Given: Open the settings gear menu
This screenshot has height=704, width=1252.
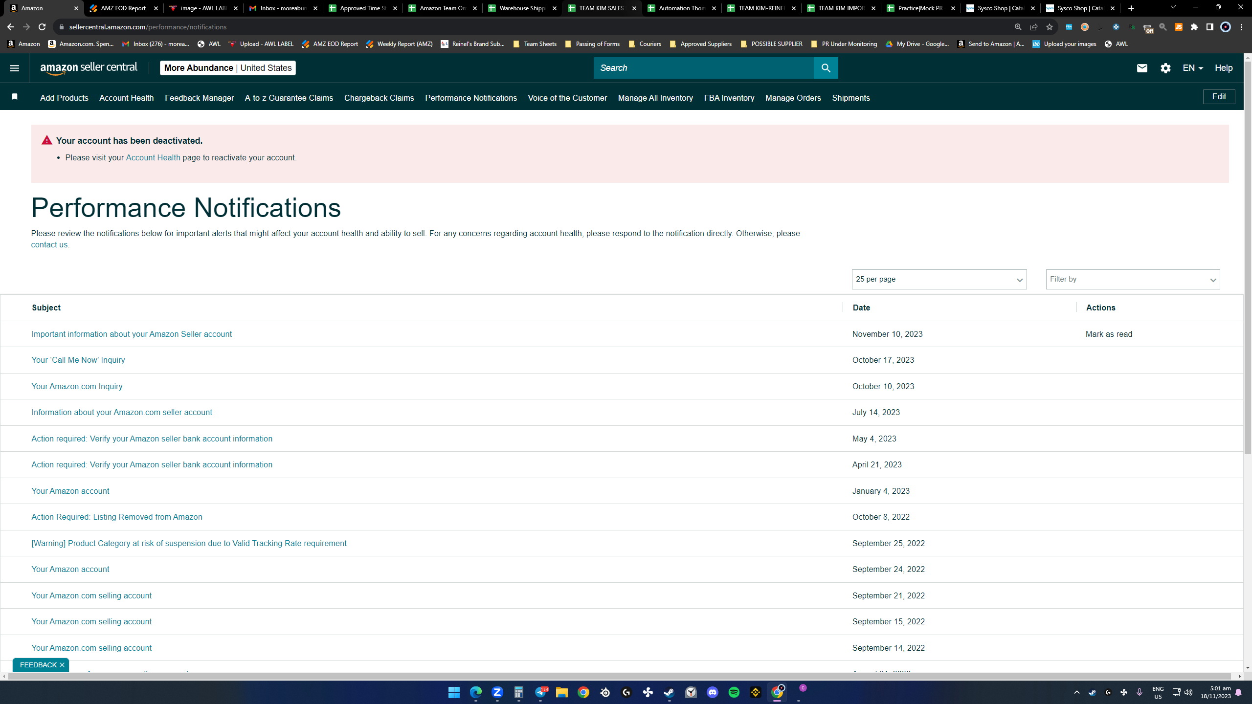Looking at the screenshot, I should [1165, 68].
